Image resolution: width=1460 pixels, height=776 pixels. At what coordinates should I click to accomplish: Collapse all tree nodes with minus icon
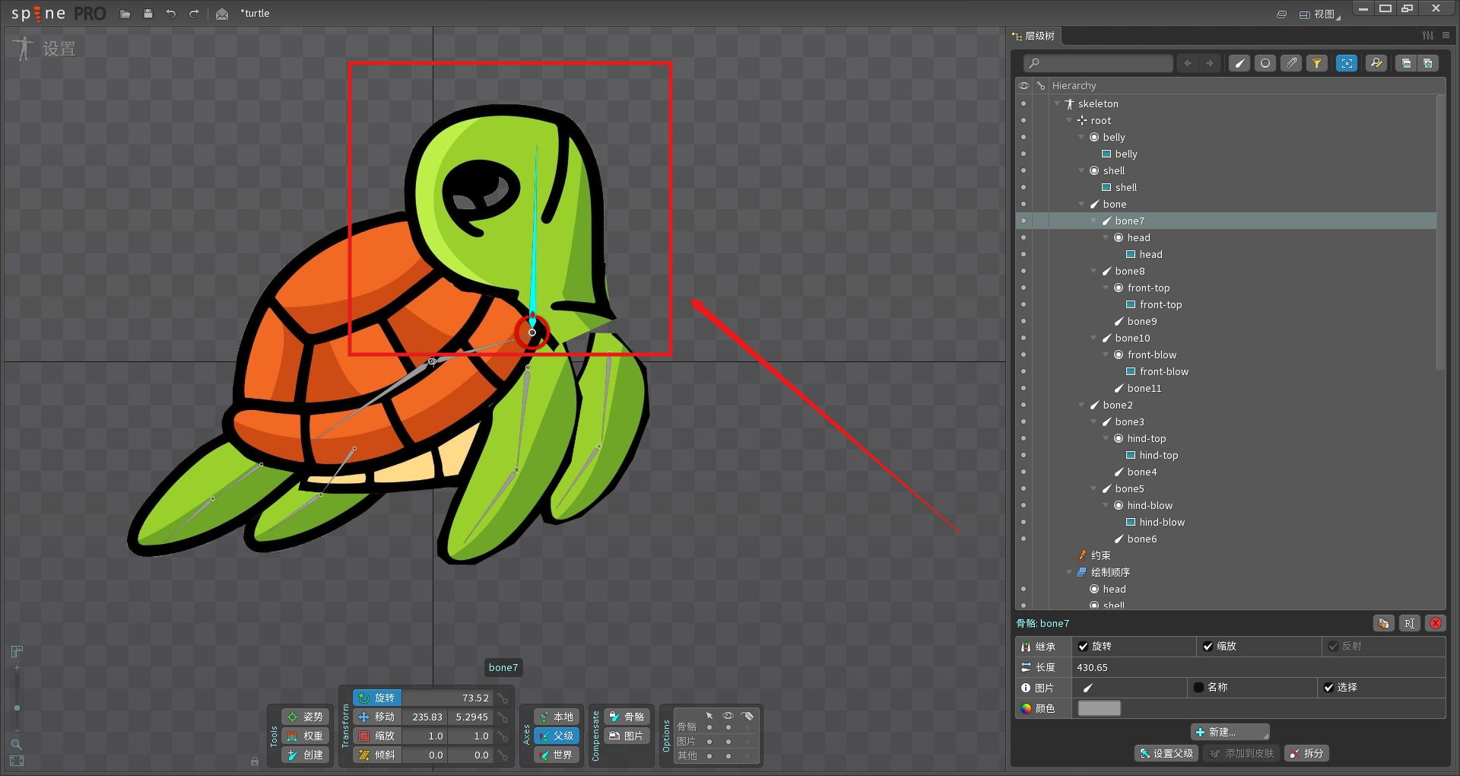click(x=1406, y=63)
